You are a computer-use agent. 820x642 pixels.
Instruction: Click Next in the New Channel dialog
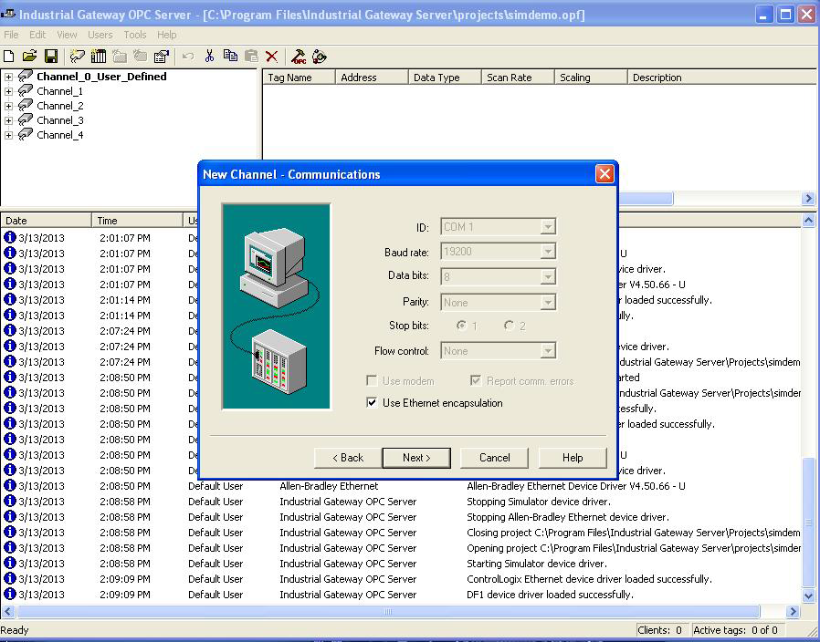tap(416, 458)
